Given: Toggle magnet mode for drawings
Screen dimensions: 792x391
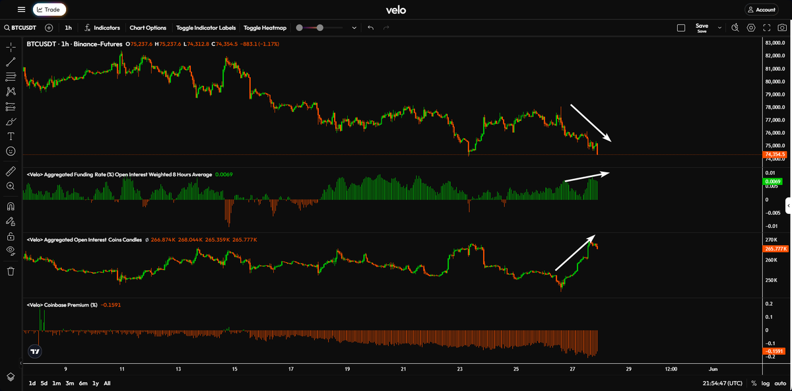Looking at the screenshot, I should [x=11, y=206].
